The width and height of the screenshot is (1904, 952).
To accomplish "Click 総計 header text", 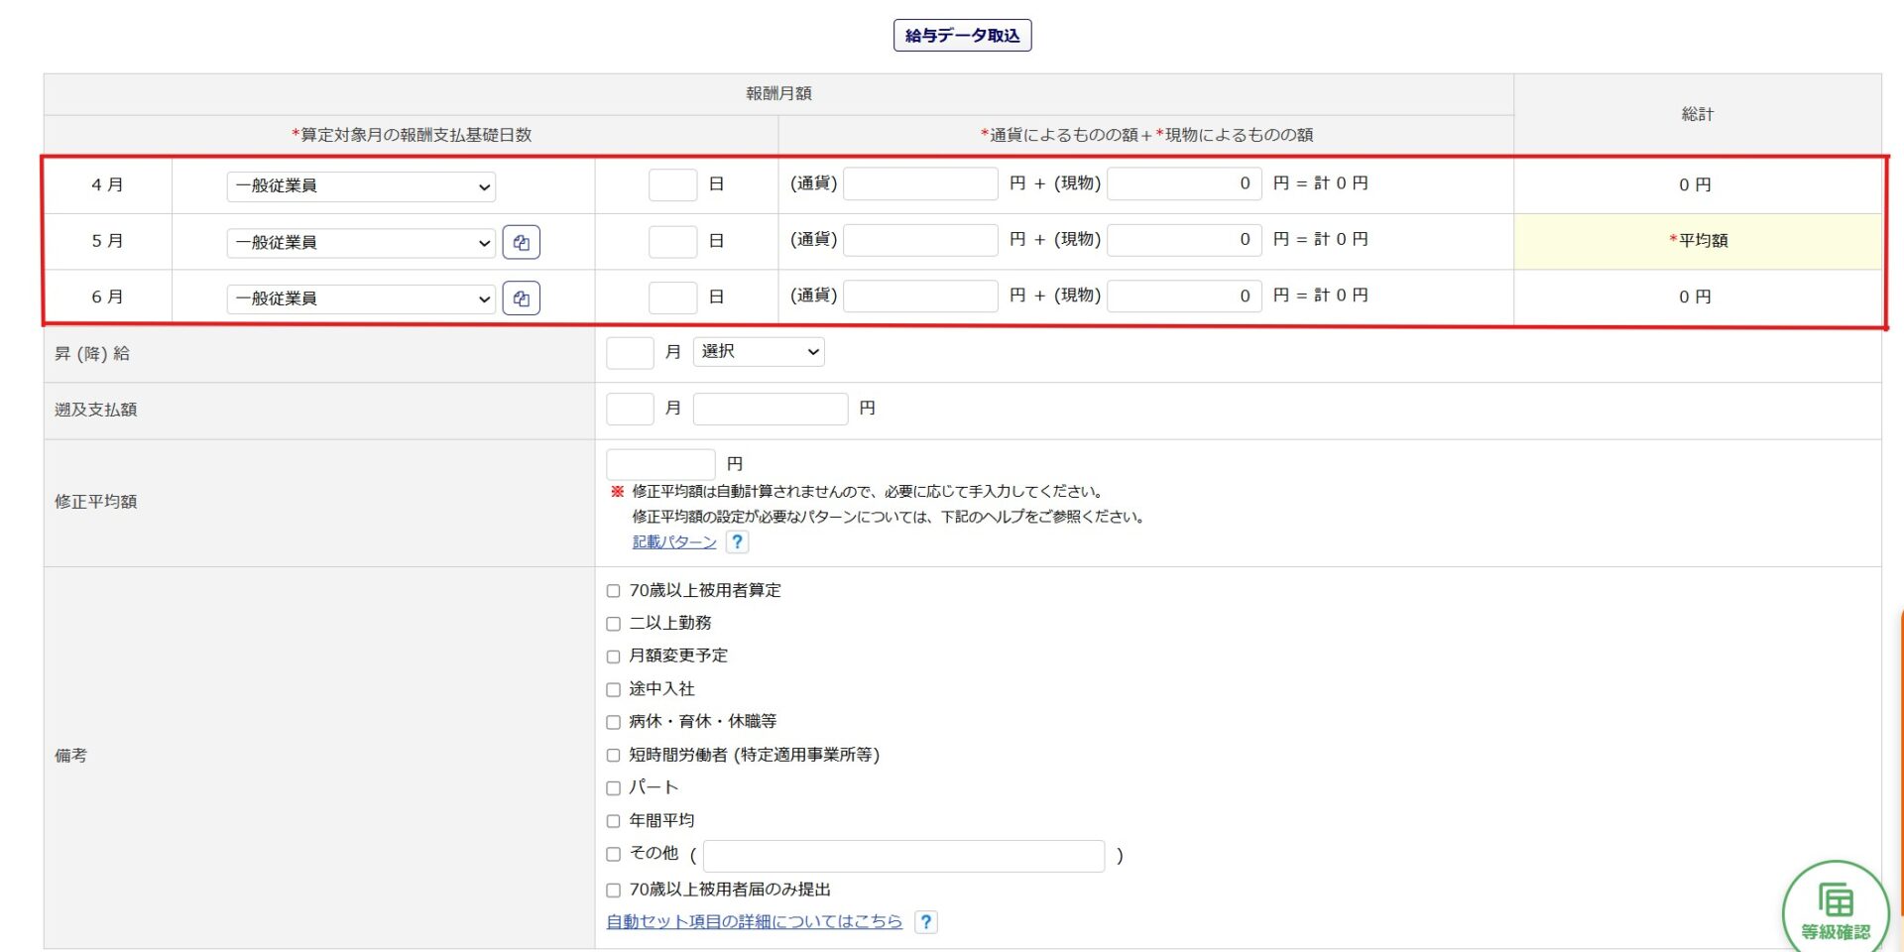I will 1697,114.
